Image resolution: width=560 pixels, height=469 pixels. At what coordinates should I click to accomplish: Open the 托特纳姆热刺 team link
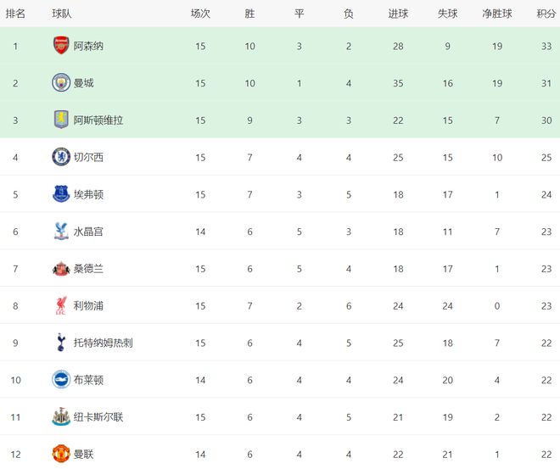click(103, 343)
